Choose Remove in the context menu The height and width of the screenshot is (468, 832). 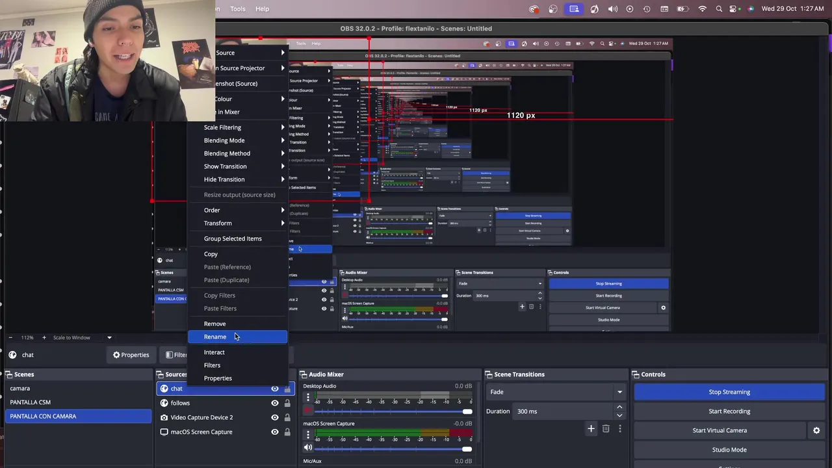pos(237,324)
